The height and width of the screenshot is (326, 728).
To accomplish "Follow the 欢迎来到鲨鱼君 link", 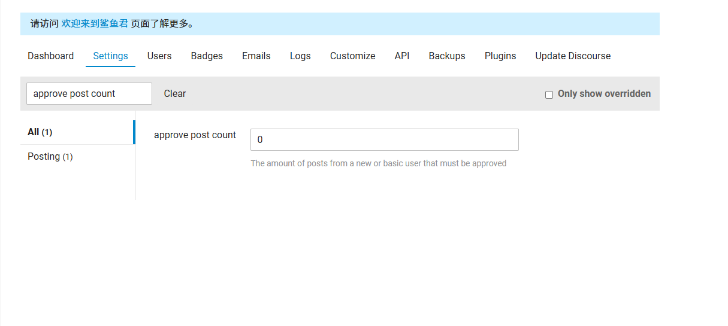I will pos(95,24).
